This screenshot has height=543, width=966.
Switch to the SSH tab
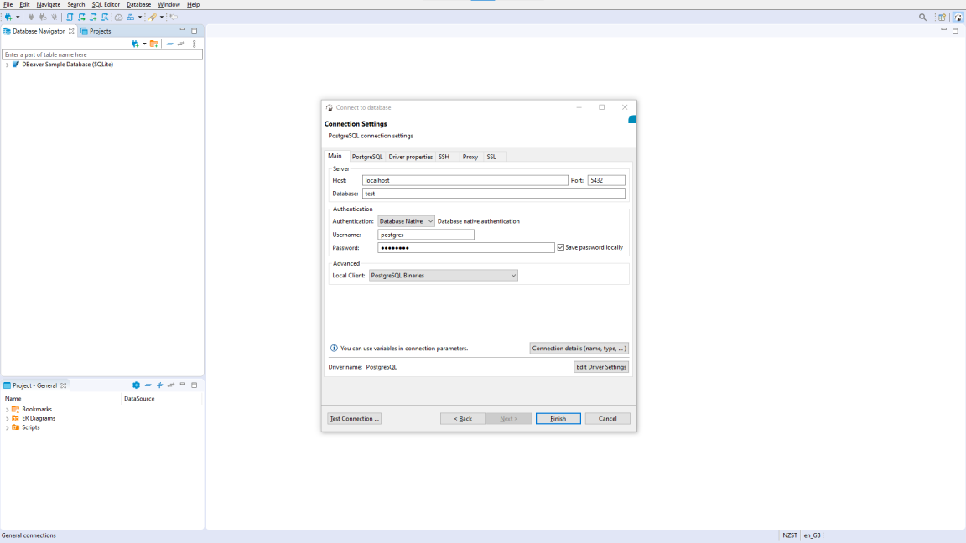click(x=444, y=157)
